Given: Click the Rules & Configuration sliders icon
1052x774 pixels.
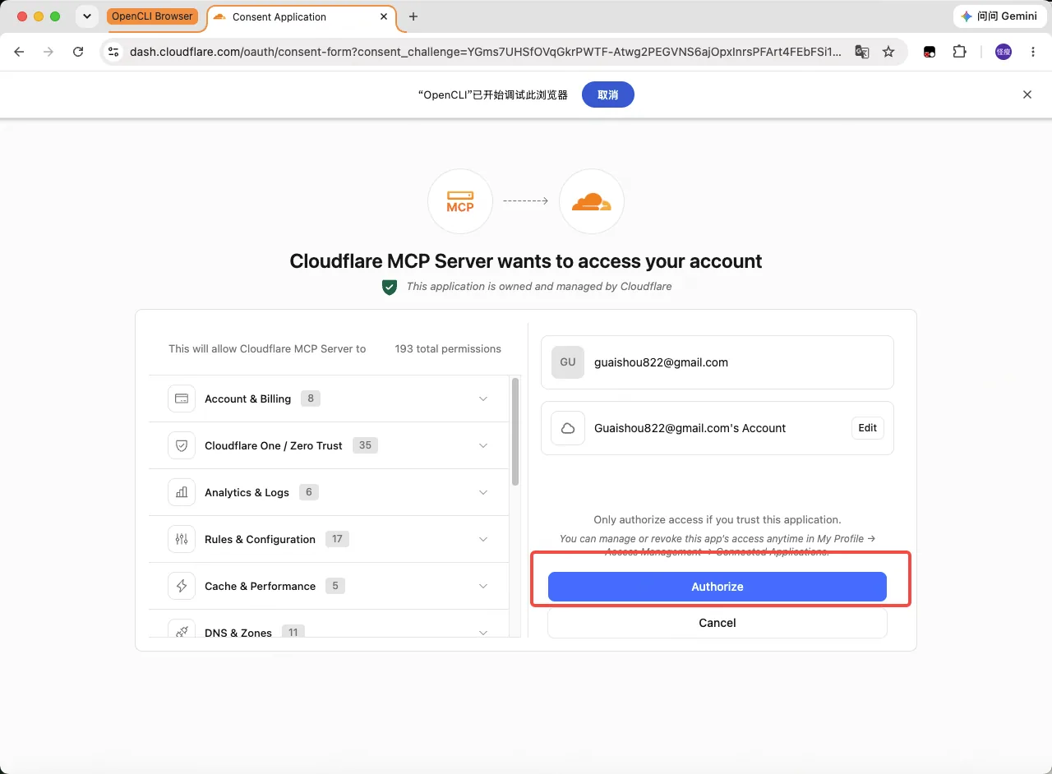Looking at the screenshot, I should pyautogui.click(x=182, y=539).
